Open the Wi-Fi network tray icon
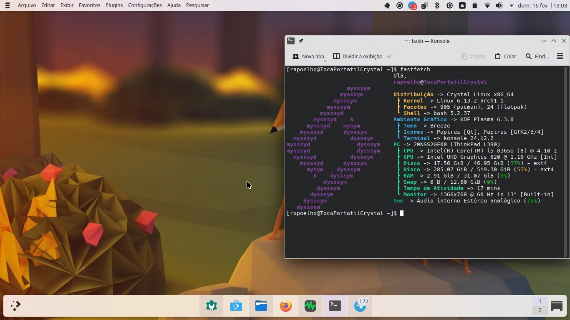The width and height of the screenshot is (570, 320). click(487, 5)
